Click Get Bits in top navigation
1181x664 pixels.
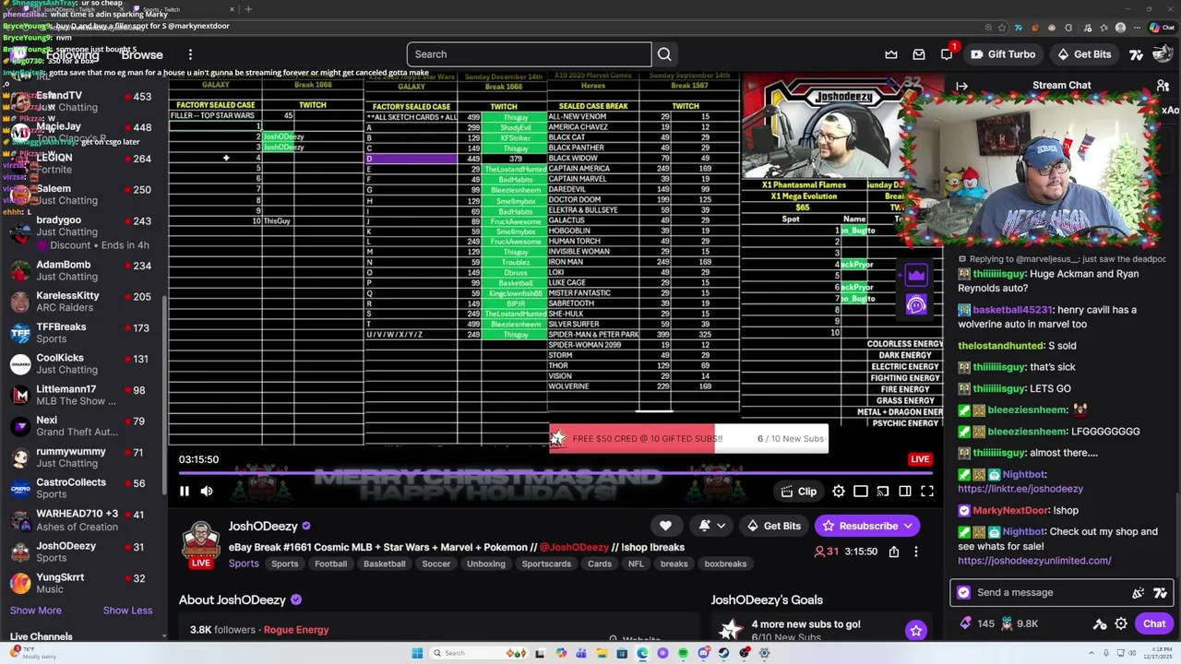[x=1083, y=54]
